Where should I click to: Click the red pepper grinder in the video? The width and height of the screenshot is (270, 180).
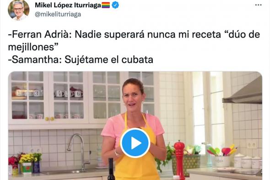179,160
